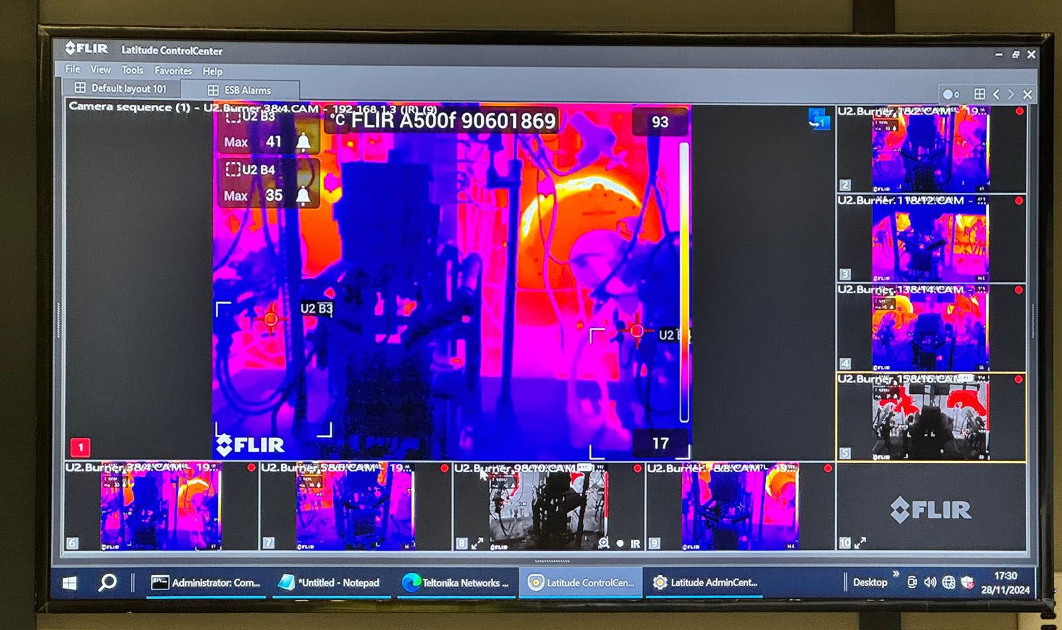
Task: Click the U2 B4 Max 35 reading
Action: pos(253,196)
